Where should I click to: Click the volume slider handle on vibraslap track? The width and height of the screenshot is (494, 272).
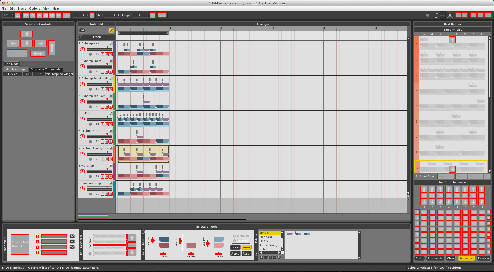click(x=107, y=169)
